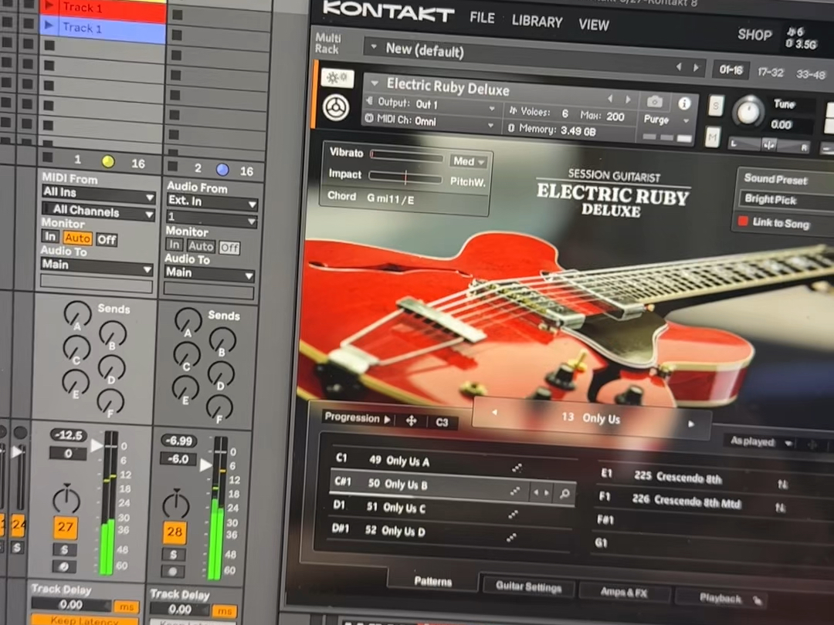The image size is (834, 625).
Task: Click the move cross-arrows icon beside Progression
Action: (x=411, y=421)
